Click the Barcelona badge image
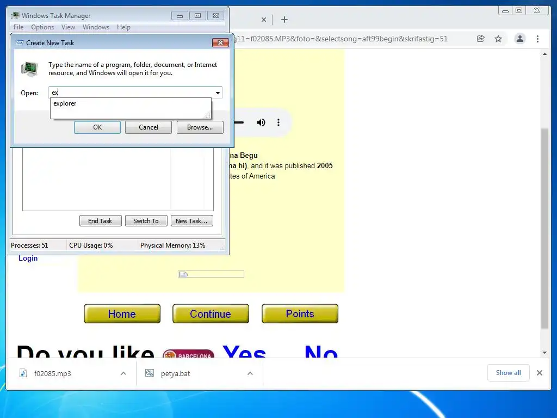The height and width of the screenshot is (418, 557). pyautogui.click(x=188, y=354)
